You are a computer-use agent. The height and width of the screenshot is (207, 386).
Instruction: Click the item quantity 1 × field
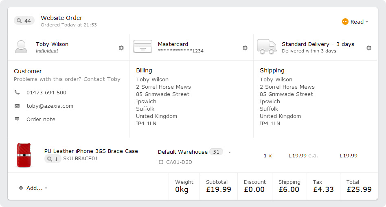pyautogui.click(x=268, y=156)
